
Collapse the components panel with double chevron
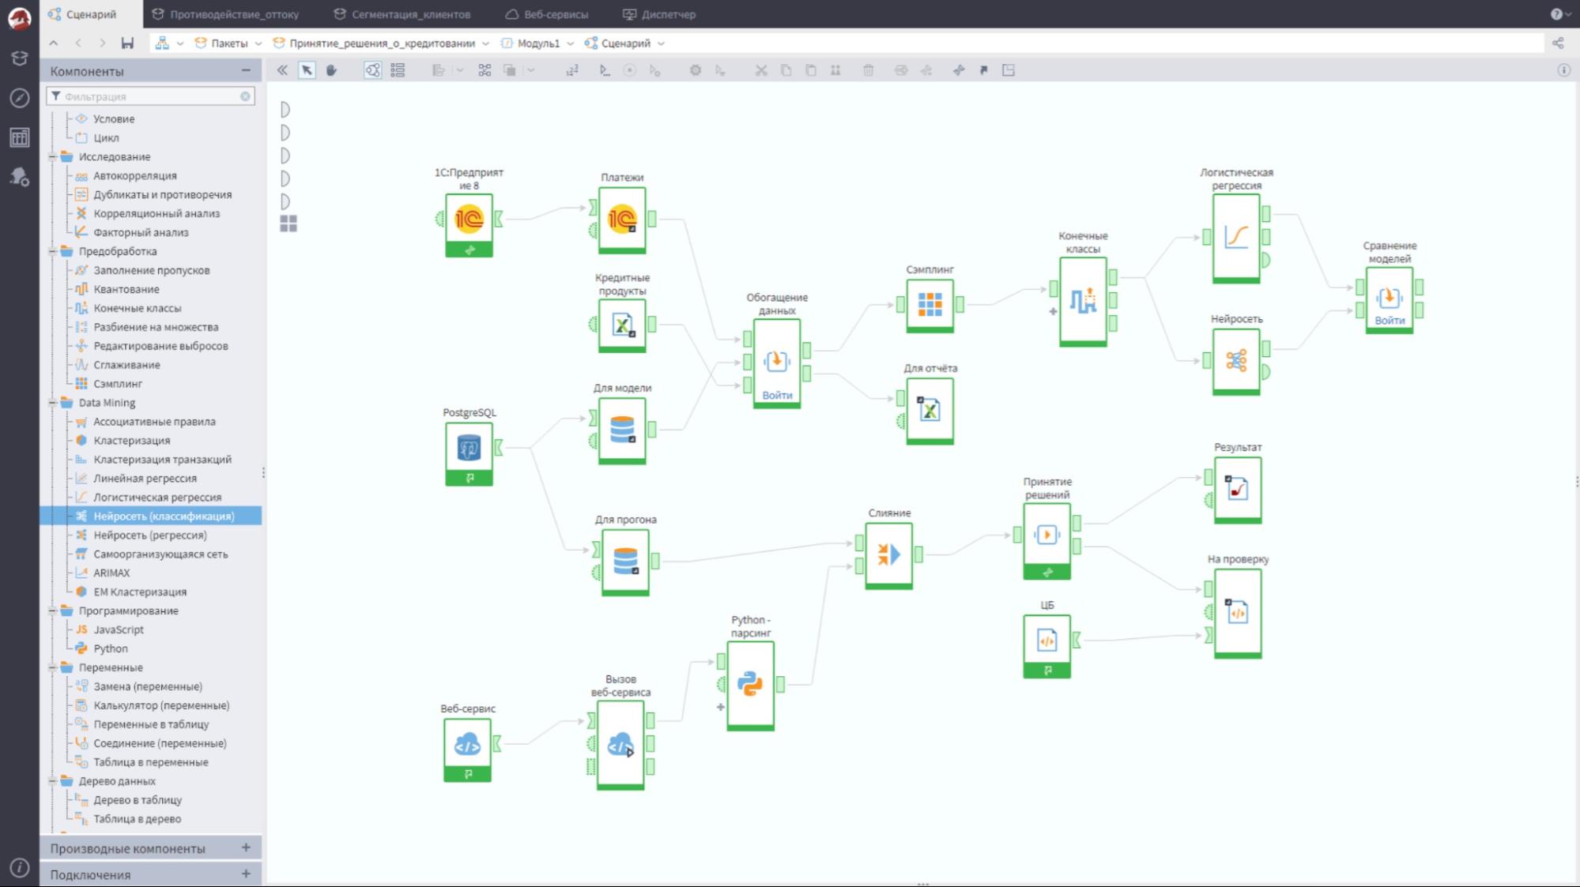(282, 70)
